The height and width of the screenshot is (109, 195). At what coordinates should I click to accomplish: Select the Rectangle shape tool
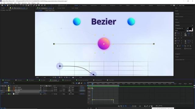point(26,5)
